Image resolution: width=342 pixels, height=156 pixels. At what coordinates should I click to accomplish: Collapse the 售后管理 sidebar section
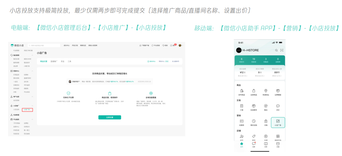33,55
